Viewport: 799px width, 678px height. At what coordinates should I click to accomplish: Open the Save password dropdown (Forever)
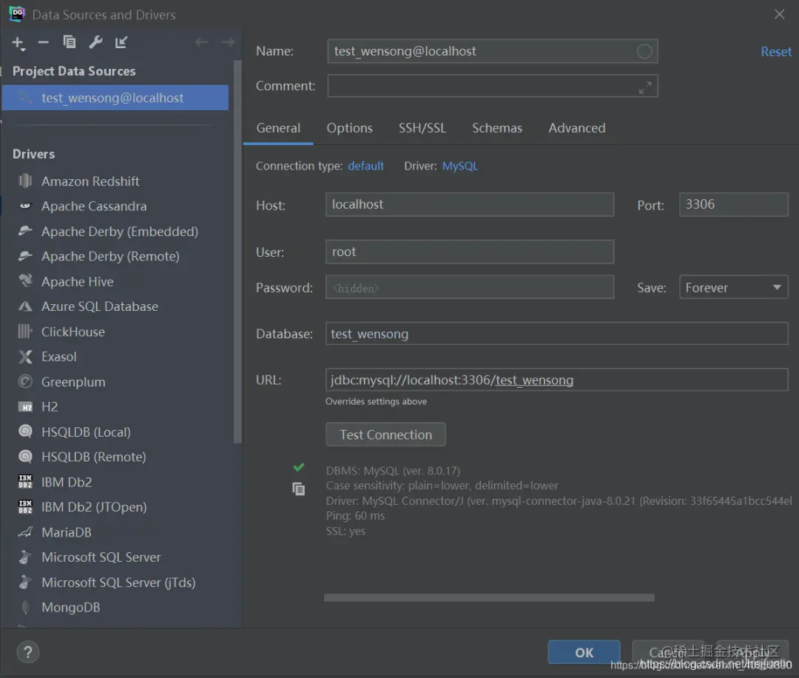pyautogui.click(x=733, y=287)
